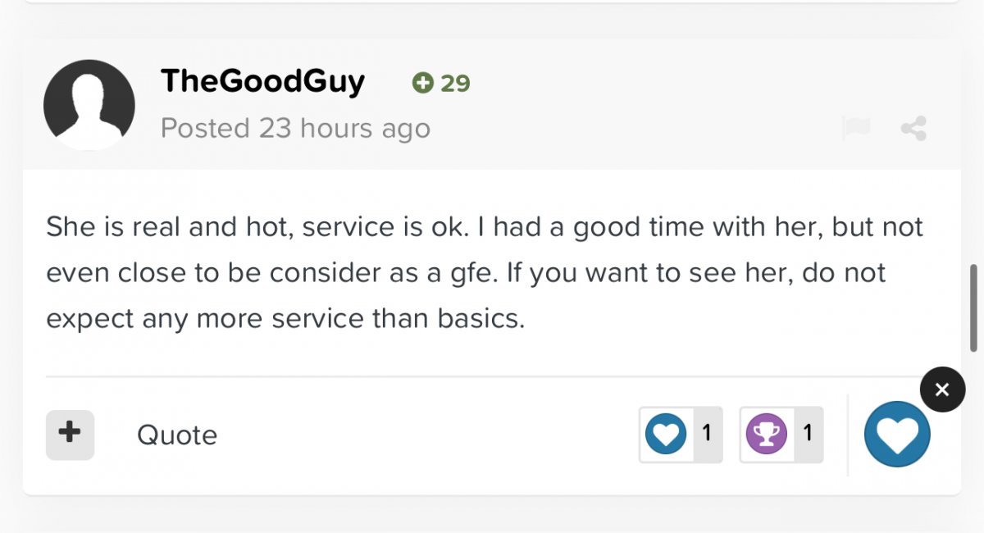Click the small blue heart reaction icon
This screenshot has height=533, width=984.
click(x=666, y=434)
